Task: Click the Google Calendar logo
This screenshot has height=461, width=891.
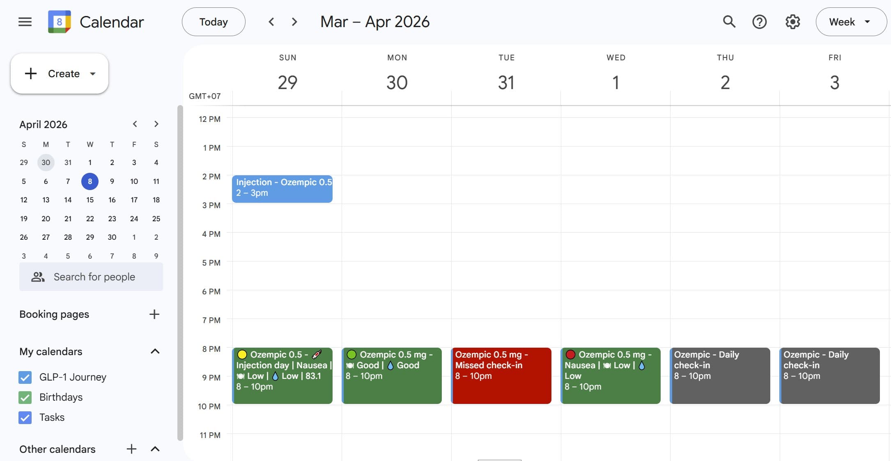Action: point(59,22)
